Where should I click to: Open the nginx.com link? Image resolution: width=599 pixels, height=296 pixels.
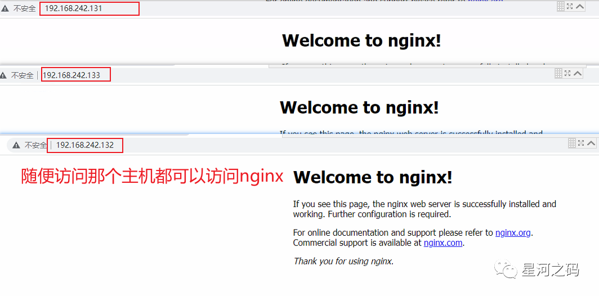443,243
